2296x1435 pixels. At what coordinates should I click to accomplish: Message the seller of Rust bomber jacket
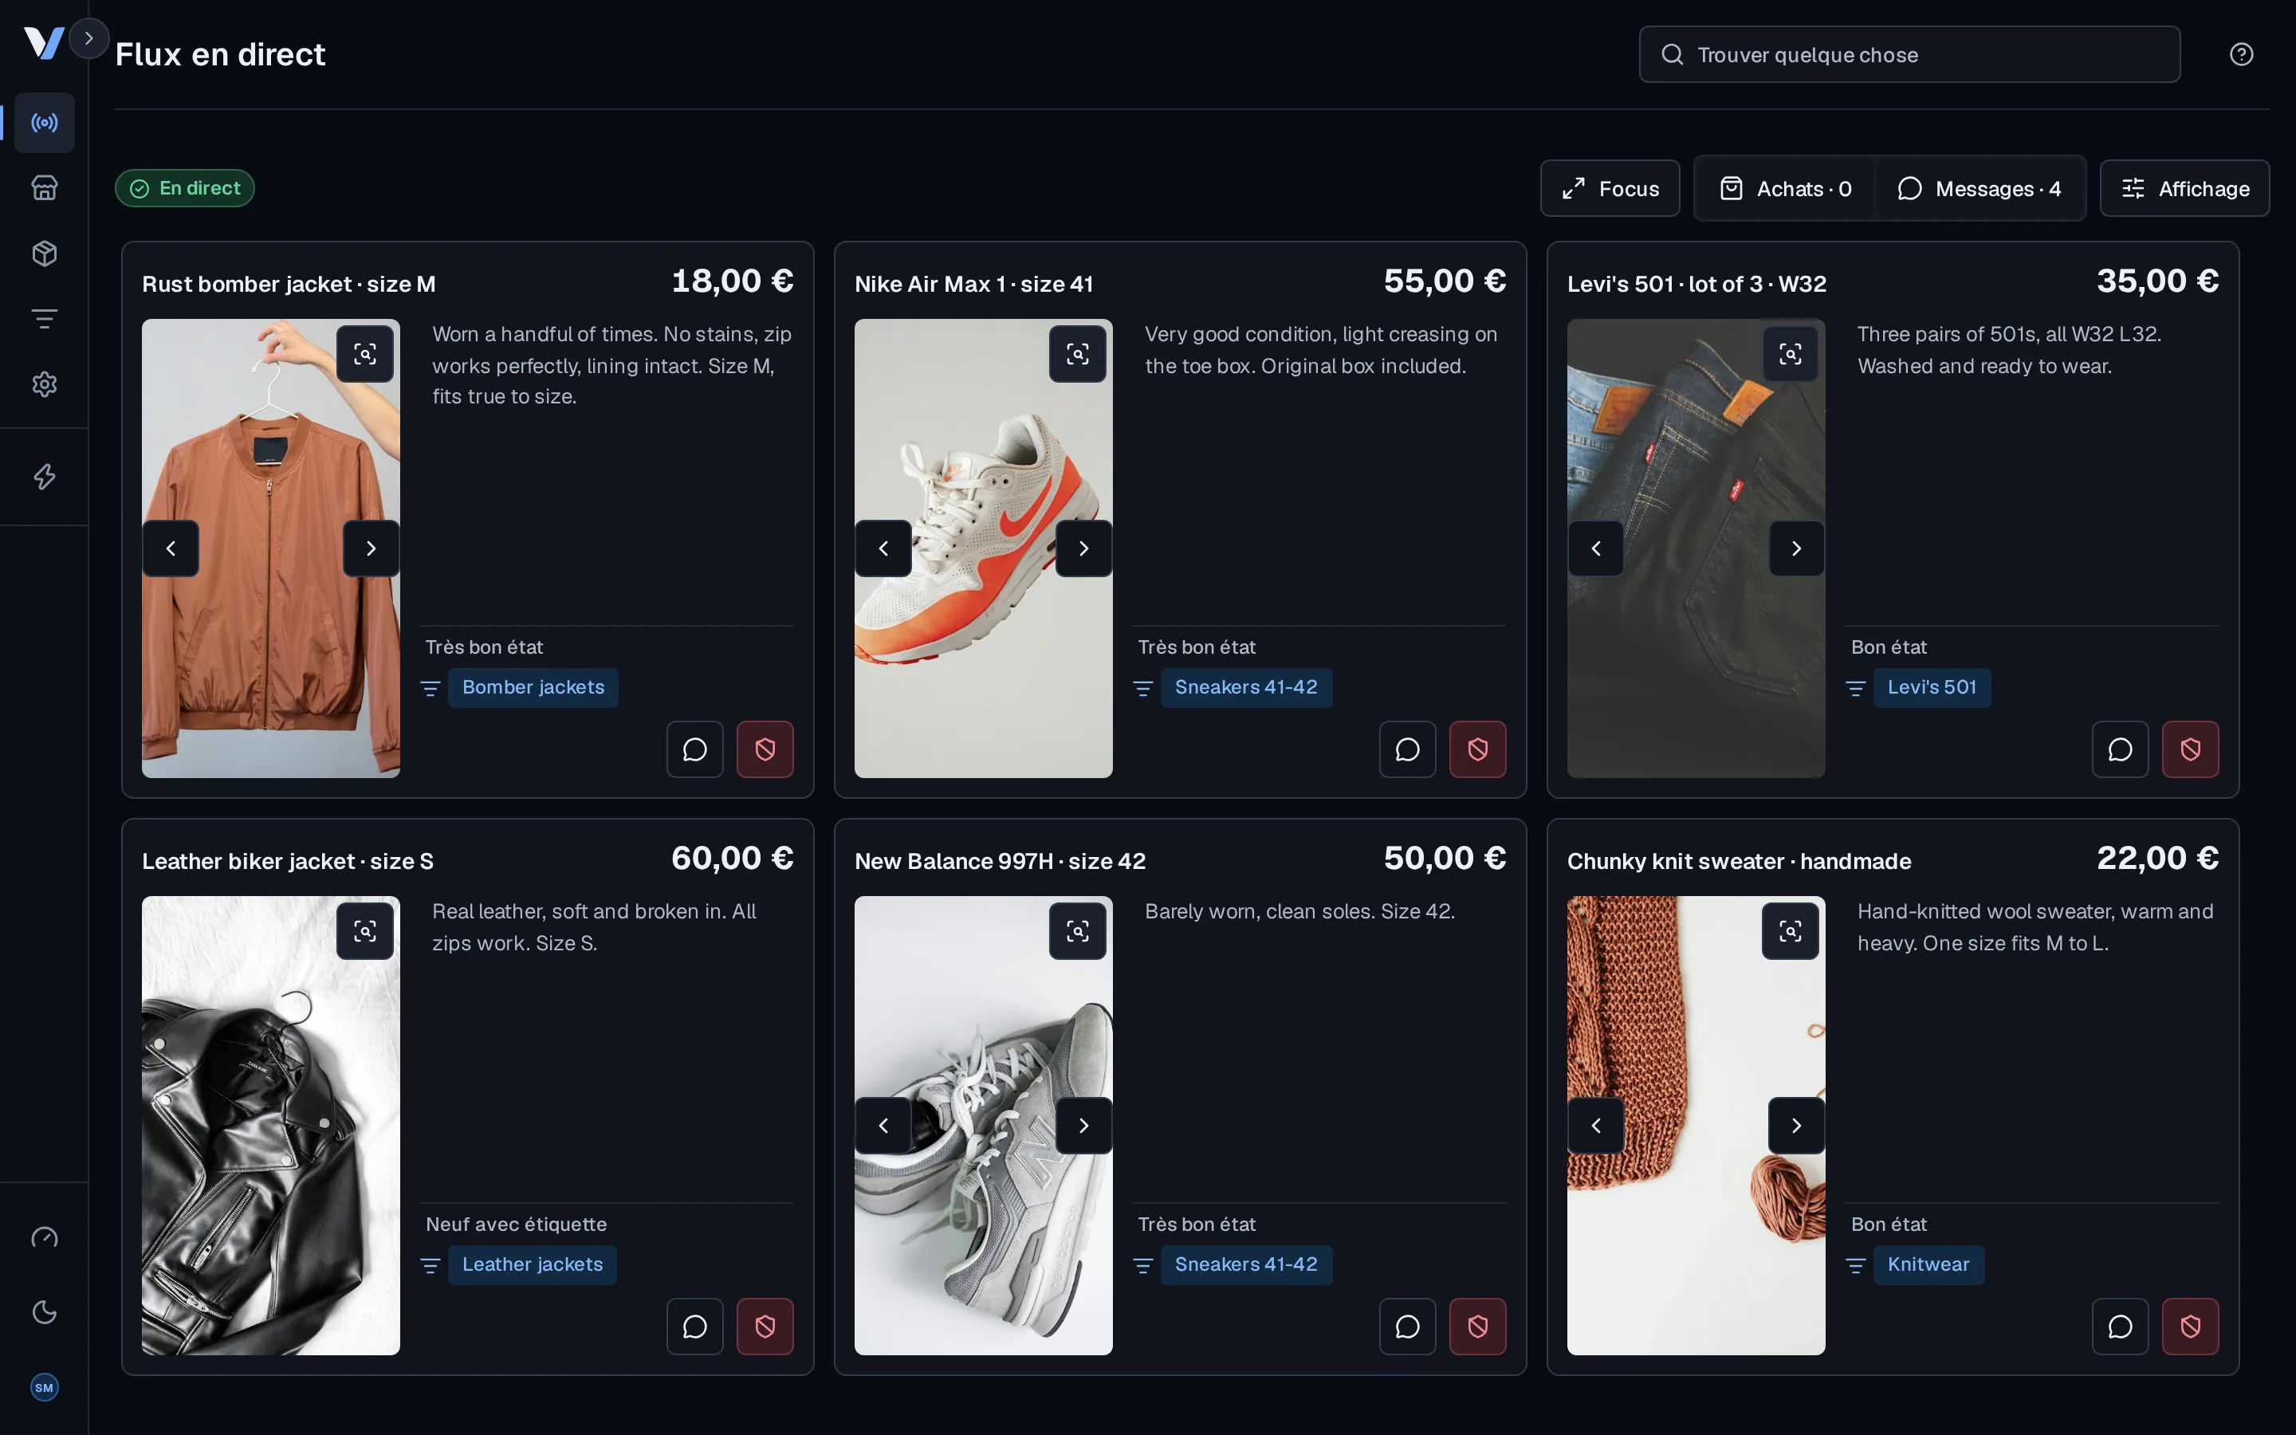coord(695,749)
